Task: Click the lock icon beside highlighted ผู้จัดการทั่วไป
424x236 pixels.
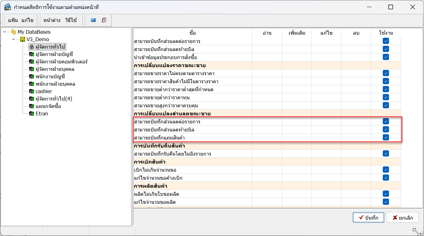Action: [x=31, y=47]
